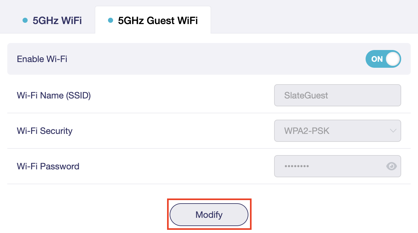Click the blue dot on Guest WiFi tab
418x233 pixels.
(x=110, y=20)
